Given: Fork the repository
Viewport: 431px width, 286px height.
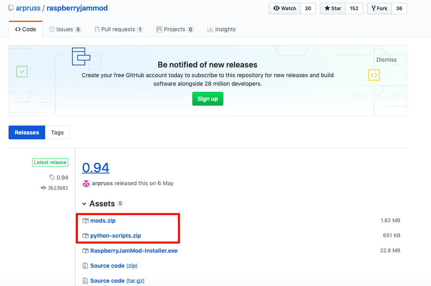Looking at the screenshot, I should coord(378,9).
